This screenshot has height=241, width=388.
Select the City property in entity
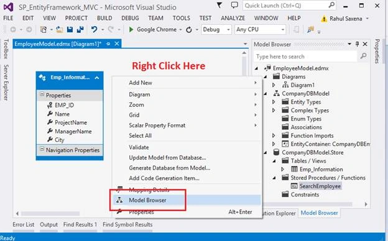(x=60, y=140)
